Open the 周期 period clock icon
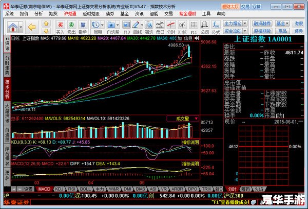This screenshot has width=308, height=209. pyautogui.click(x=95, y=25)
